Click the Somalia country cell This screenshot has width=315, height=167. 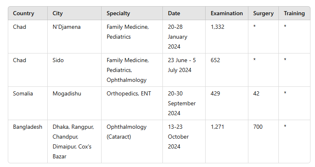[x=23, y=94]
